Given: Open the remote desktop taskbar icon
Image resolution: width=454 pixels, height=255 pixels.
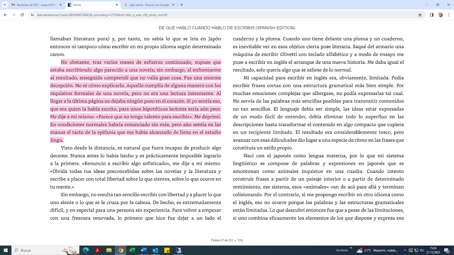Looking at the screenshot, I should [178, 250].
